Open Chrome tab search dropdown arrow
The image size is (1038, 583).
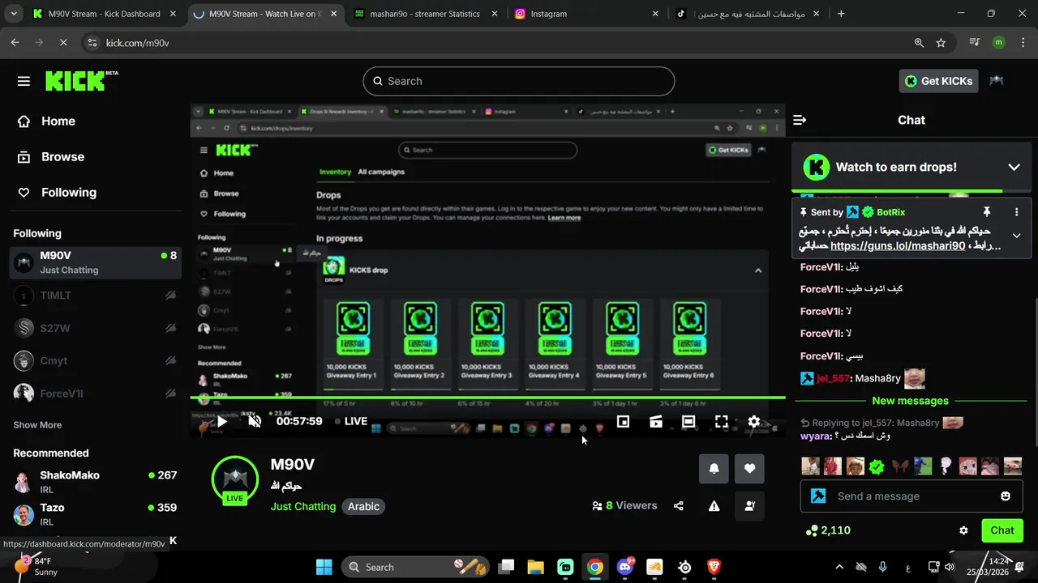pos(14,14)
